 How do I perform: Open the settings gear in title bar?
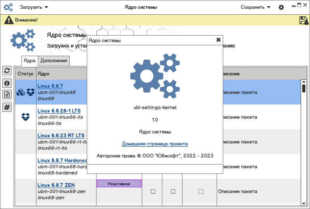click(x=281, y=7)
